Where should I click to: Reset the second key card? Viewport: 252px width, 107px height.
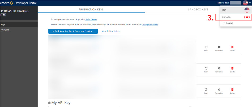[x=206, y=70]
